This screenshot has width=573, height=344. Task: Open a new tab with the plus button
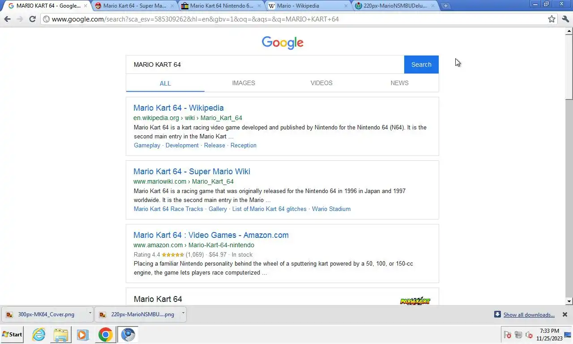(x=445, y=6)
